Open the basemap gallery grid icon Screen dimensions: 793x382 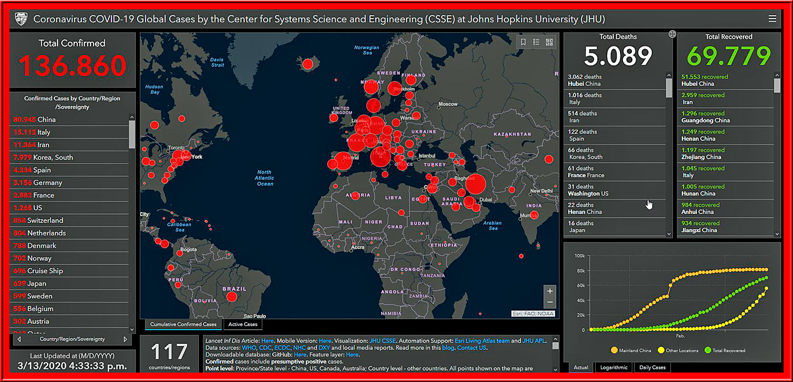(x=549, y=42)
